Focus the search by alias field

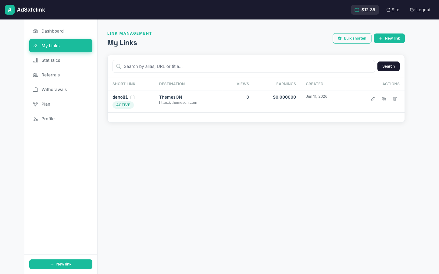[244, 66]
